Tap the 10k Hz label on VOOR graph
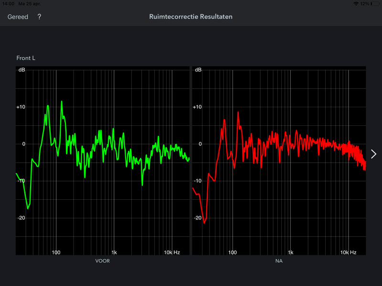The image size is (382, 286). (x=172, y=253)
